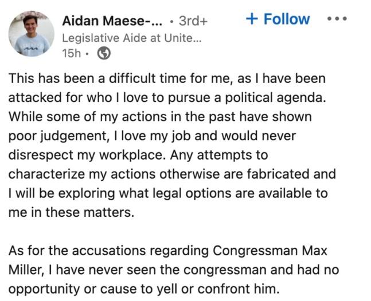This screenshot has width=371, height=301.
Task: Open the Aidan Maese-... profile name link
Action: (x=112, y=22)
